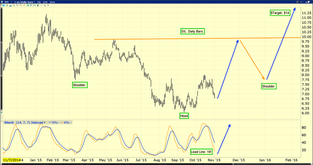313x165 pixels.
Task: Click the orange downward arrow toward Shoulder
Action: (x=252, y=59)
